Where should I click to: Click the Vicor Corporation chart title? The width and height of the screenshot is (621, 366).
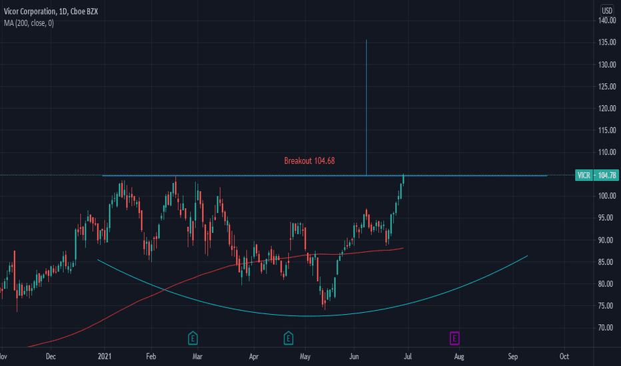click(x=51, y=11)
